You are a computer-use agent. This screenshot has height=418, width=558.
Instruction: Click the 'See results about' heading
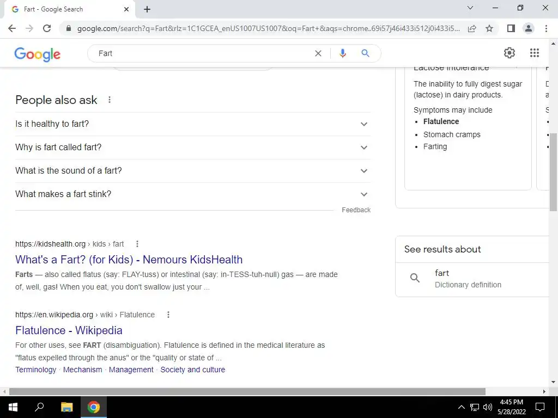click(442, 249)
